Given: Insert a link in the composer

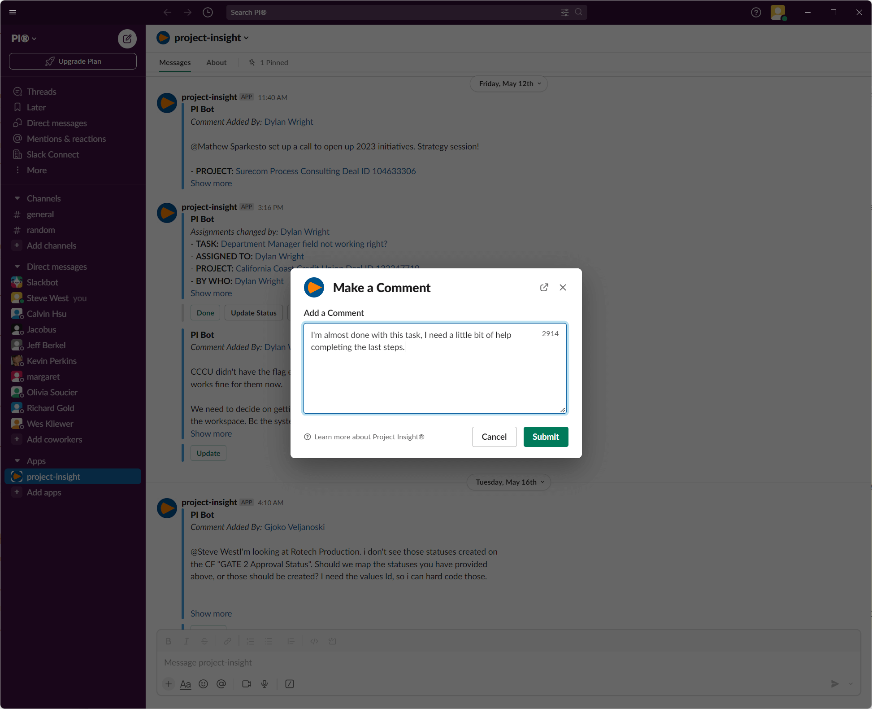Looking at the screenshot, I should (228, 641).
